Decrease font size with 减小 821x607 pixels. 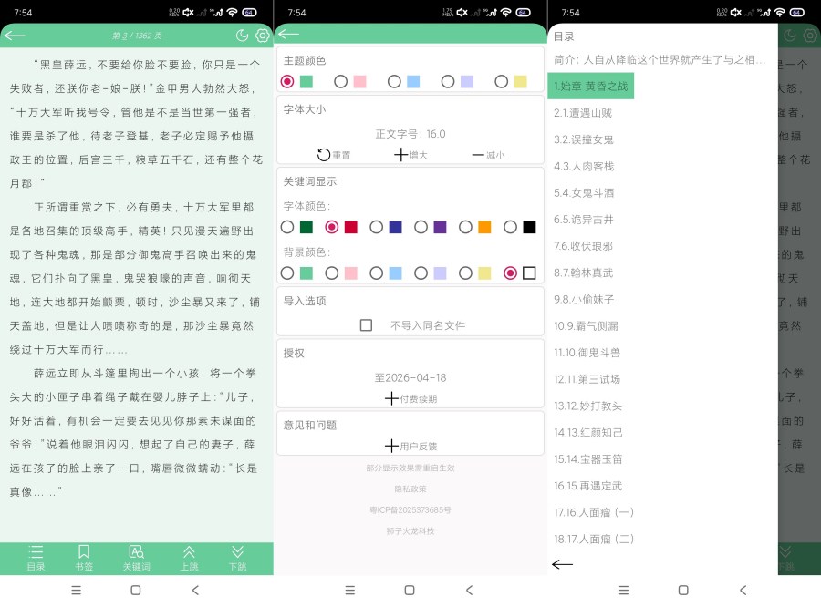[487, 155]
